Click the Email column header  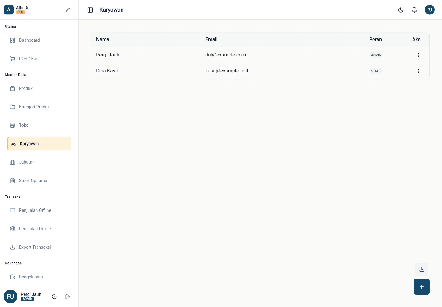[211, 40]
